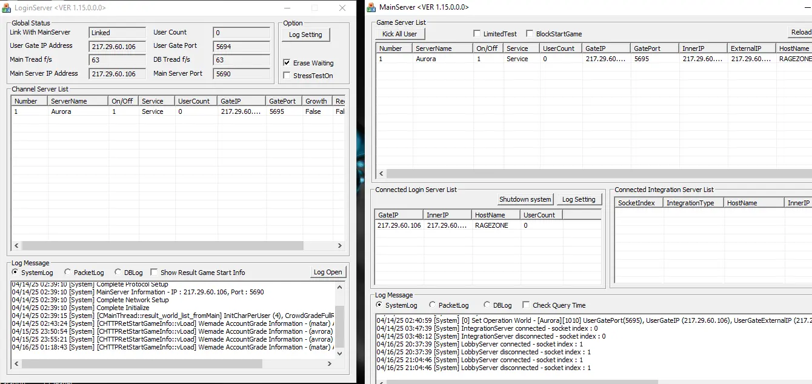Click UserCount header in Connected Login Server List

(x=542, y=215)
